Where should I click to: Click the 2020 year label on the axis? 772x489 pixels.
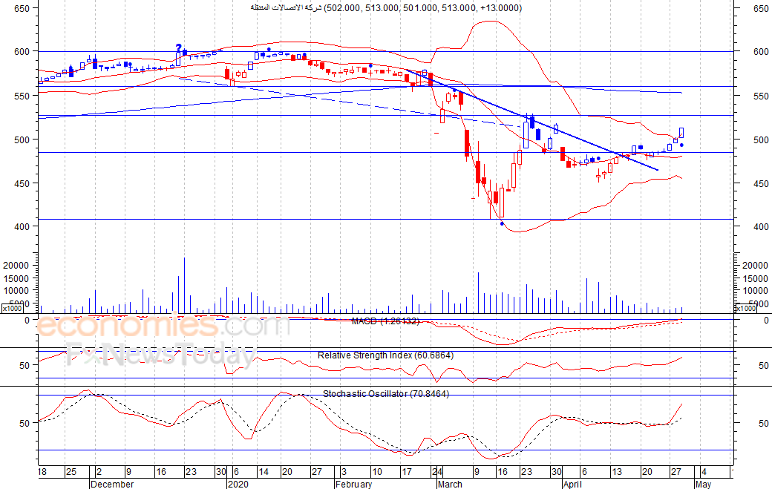tap(238, 484)
